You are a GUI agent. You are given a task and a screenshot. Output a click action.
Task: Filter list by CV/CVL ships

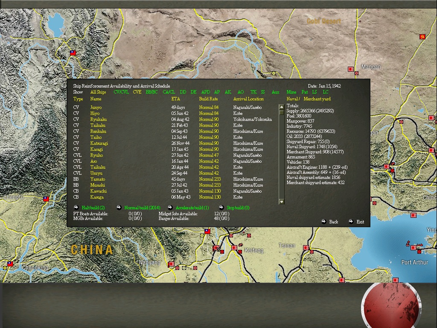pyautogui.click(x=121, y=92)
